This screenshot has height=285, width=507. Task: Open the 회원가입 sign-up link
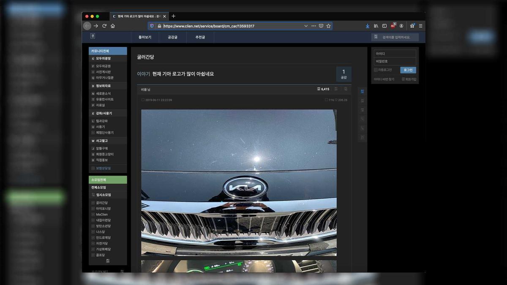(x=409, y=79)
